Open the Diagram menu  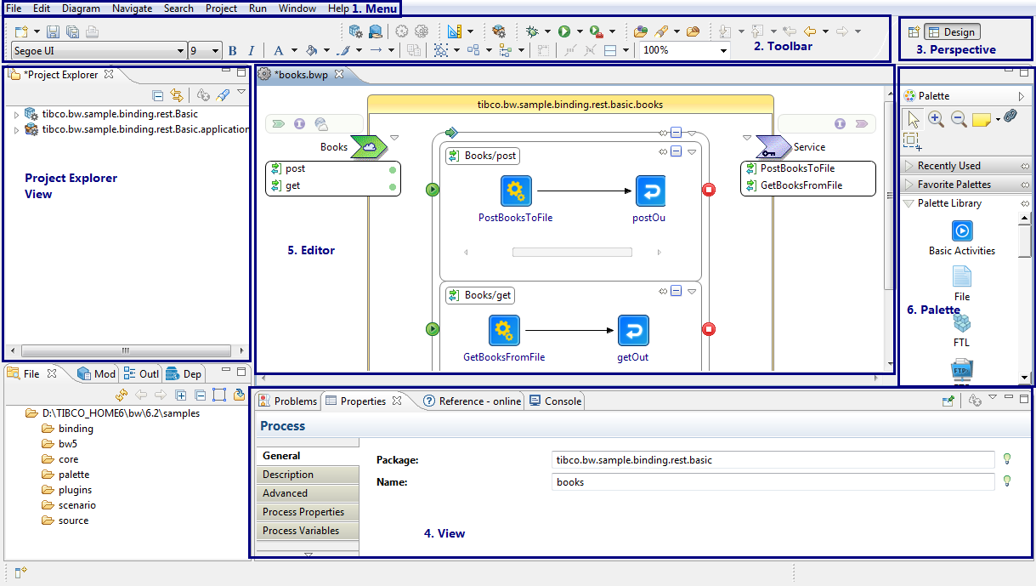81,8
